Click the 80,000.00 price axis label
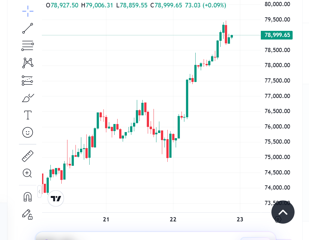 click(x=277, y=4)
